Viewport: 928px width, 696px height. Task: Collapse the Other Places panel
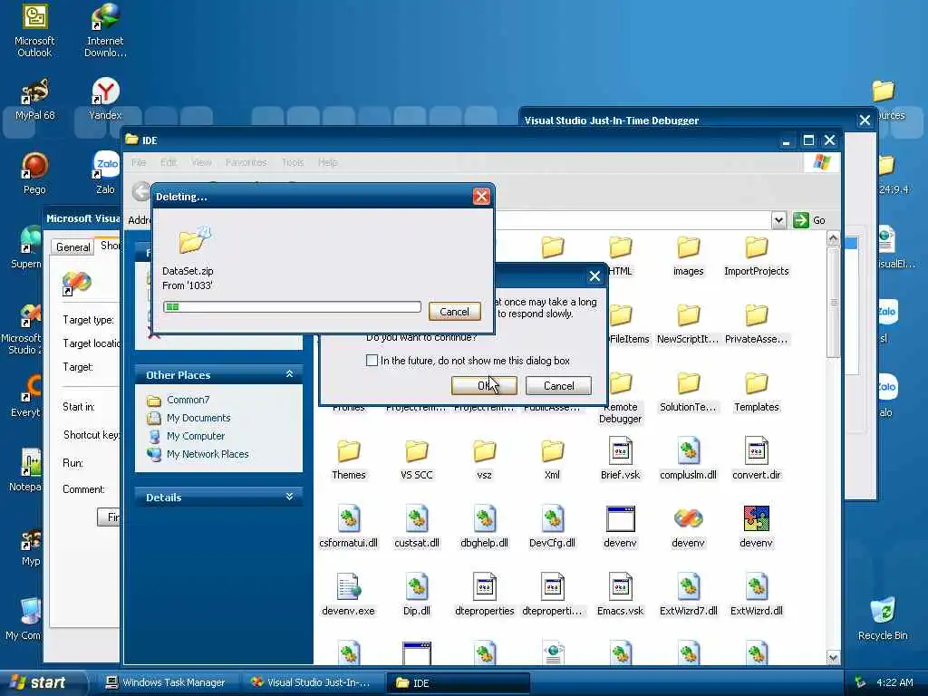tap(289, 374)
